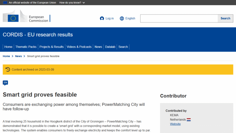
Task: Click the Netherlands flag icon
Action: [x=189, y=119]
